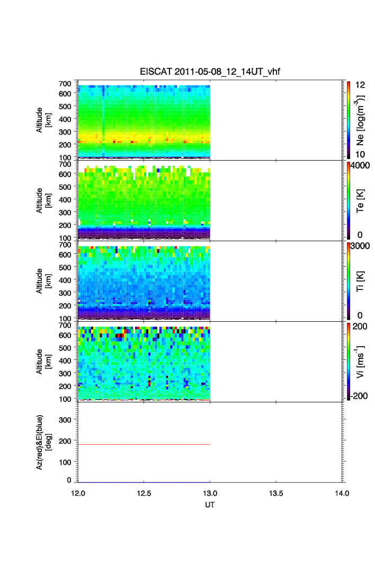
Task: Click the Altitude [km] label of the Vi panel
Action: [x=43, y=362]
